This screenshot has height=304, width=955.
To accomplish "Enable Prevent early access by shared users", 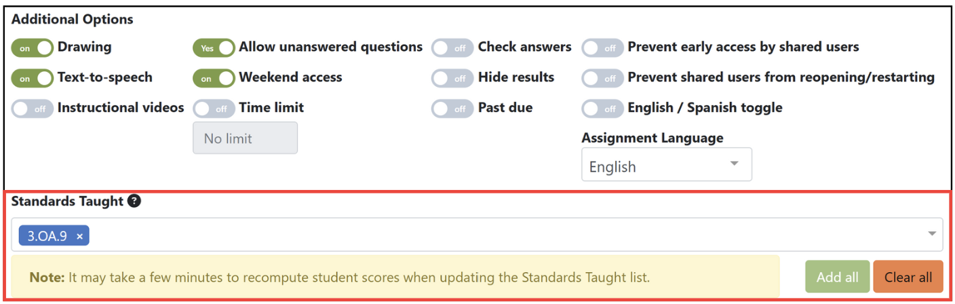I will pos(602,48).
